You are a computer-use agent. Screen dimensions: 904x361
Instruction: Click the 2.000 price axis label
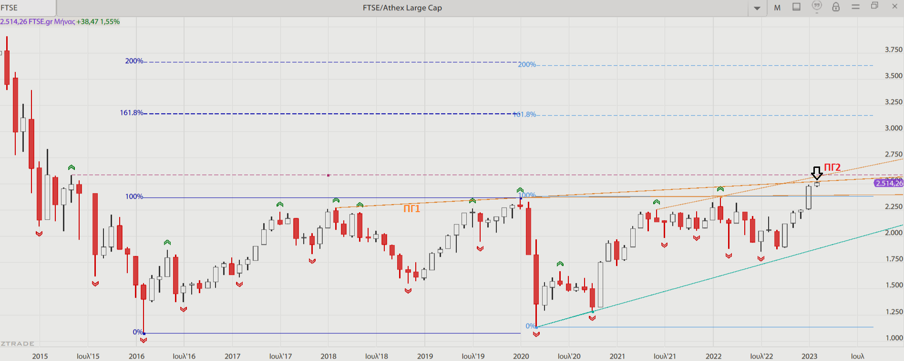point(894,233)
